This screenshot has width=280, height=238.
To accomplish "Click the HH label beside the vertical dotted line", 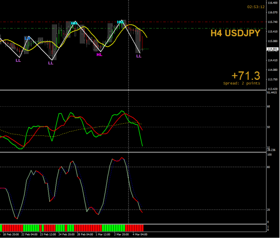I will 121,22.
